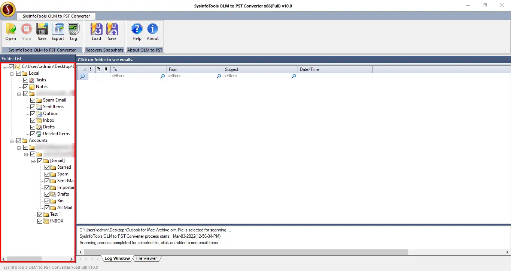Collapse the Accounts folder node
This screenshot has width=511, height=271.
pos(12,140)
